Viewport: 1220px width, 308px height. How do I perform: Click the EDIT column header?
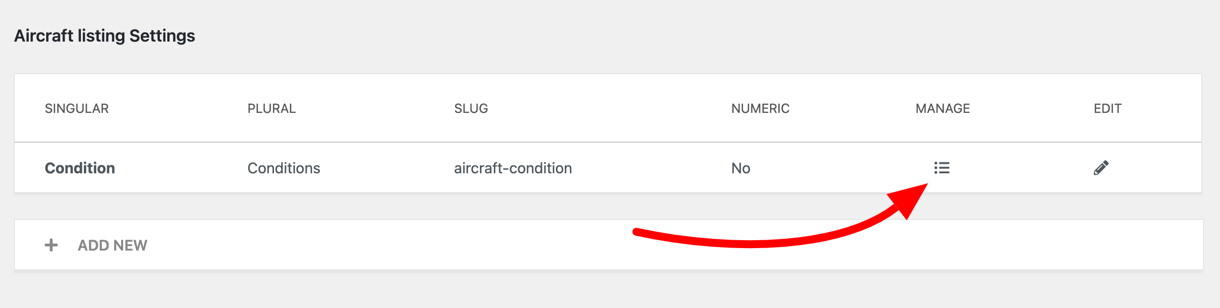(1107, 108)
